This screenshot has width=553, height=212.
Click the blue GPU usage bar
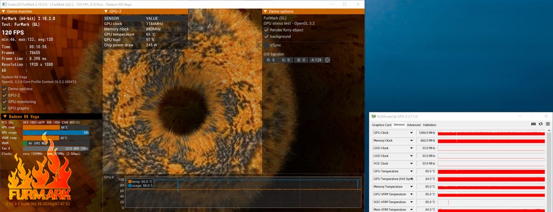[x=56, y=132]
